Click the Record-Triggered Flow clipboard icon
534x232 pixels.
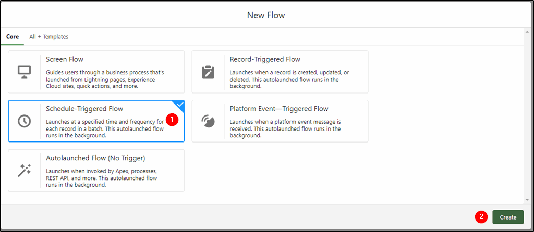pyautogui.click(x=208, y=72)
